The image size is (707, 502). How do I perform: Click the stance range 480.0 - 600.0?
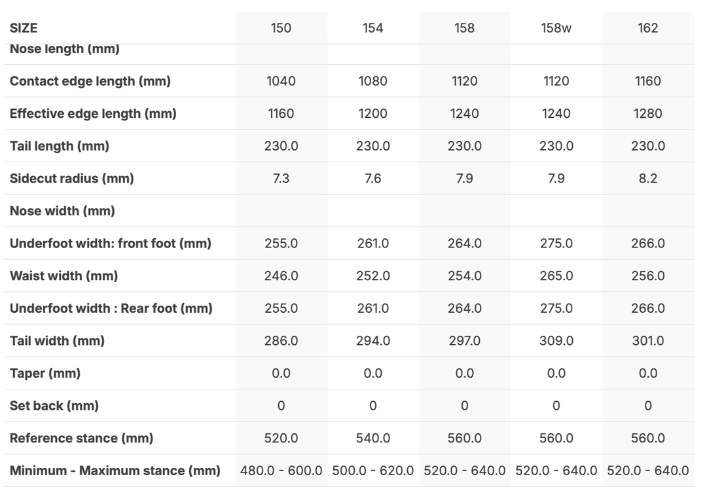pos(281,471)
